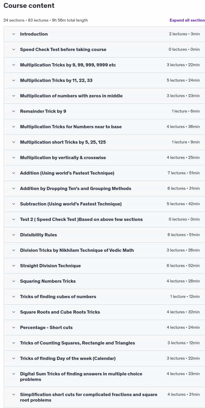The image size is (205, 408).
Task: Open Addition (Using world's Fastest Technique) section
Action: (x=104, y=173)
